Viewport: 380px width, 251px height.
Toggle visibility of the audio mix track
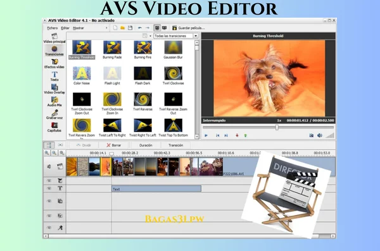tap(49, 216)
